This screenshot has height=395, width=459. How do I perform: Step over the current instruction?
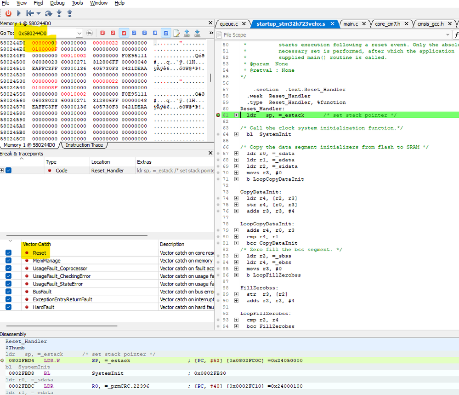pyautogui.click(x=49, y=13)
